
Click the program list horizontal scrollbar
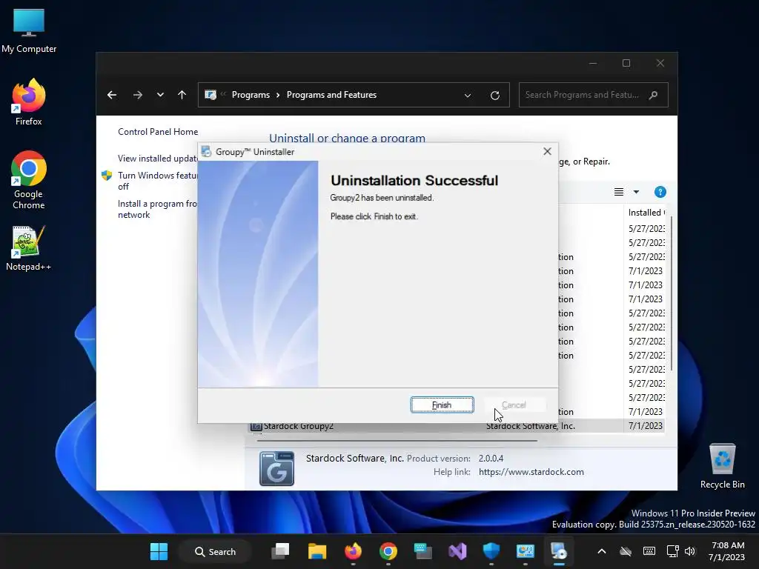click(397, 441)
